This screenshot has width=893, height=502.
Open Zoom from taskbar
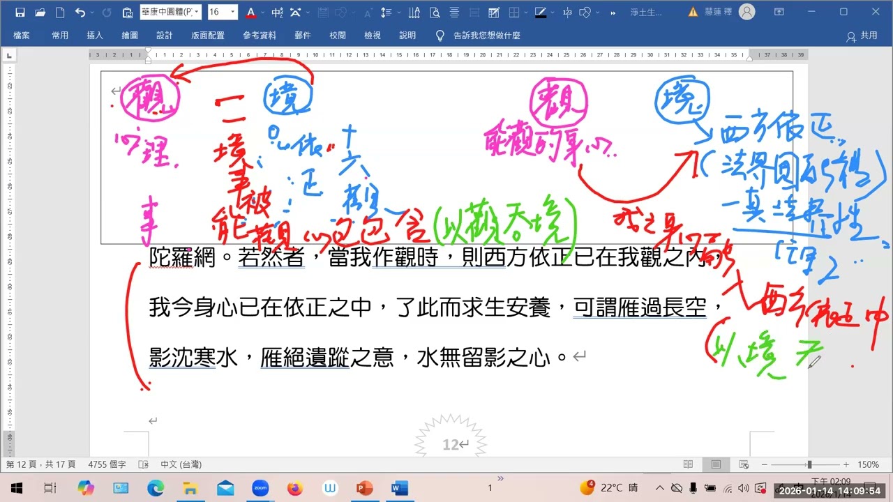coord(260,488)
